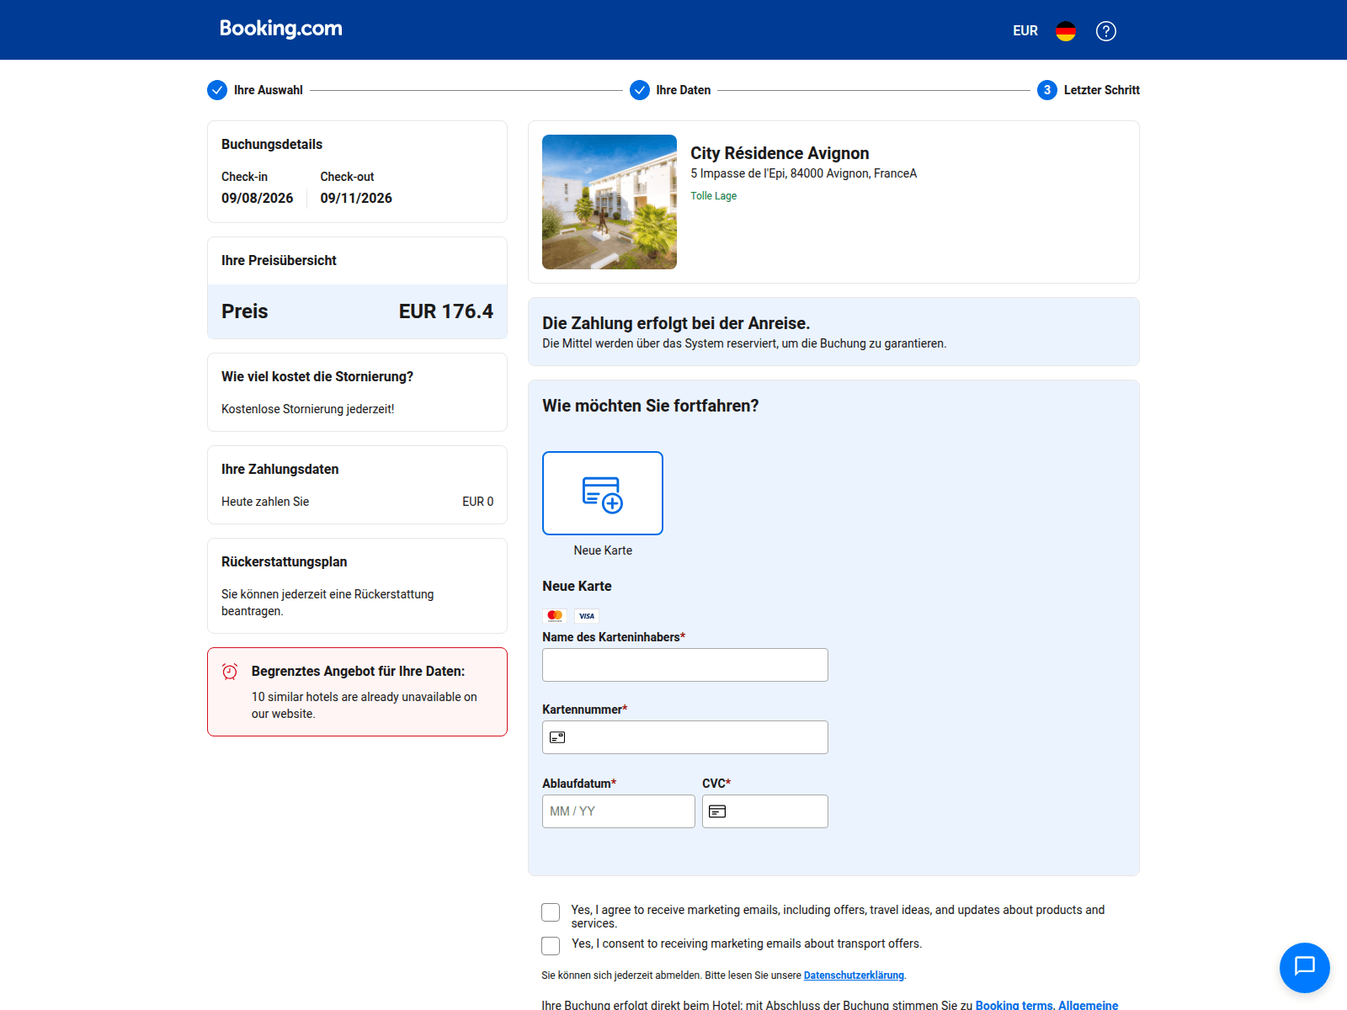Select the Letzter Schritt step label
This screenshot has width=1347, height=1010.
click(x=1101, y=90)
